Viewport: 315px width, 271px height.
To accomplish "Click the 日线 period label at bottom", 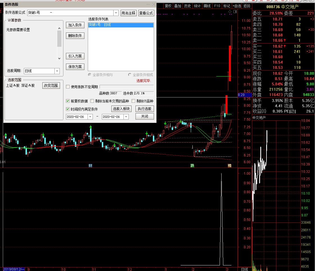I will tap(245, 269).
